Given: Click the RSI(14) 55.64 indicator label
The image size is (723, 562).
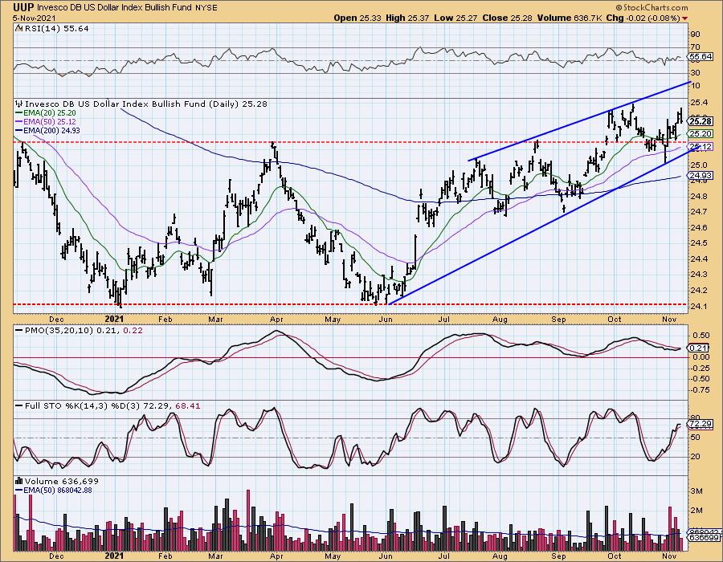Looking at the screenshot, I should coord(55,28).
